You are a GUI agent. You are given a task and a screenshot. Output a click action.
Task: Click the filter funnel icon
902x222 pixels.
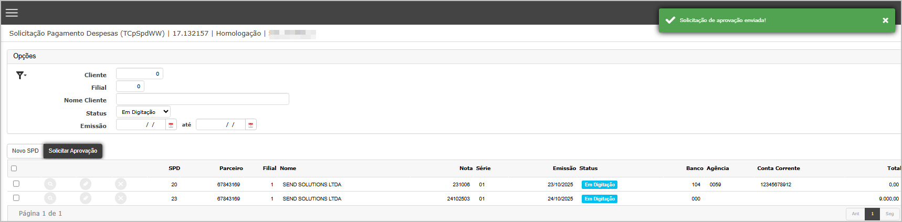pyautogui.click(x=20, y=76)
